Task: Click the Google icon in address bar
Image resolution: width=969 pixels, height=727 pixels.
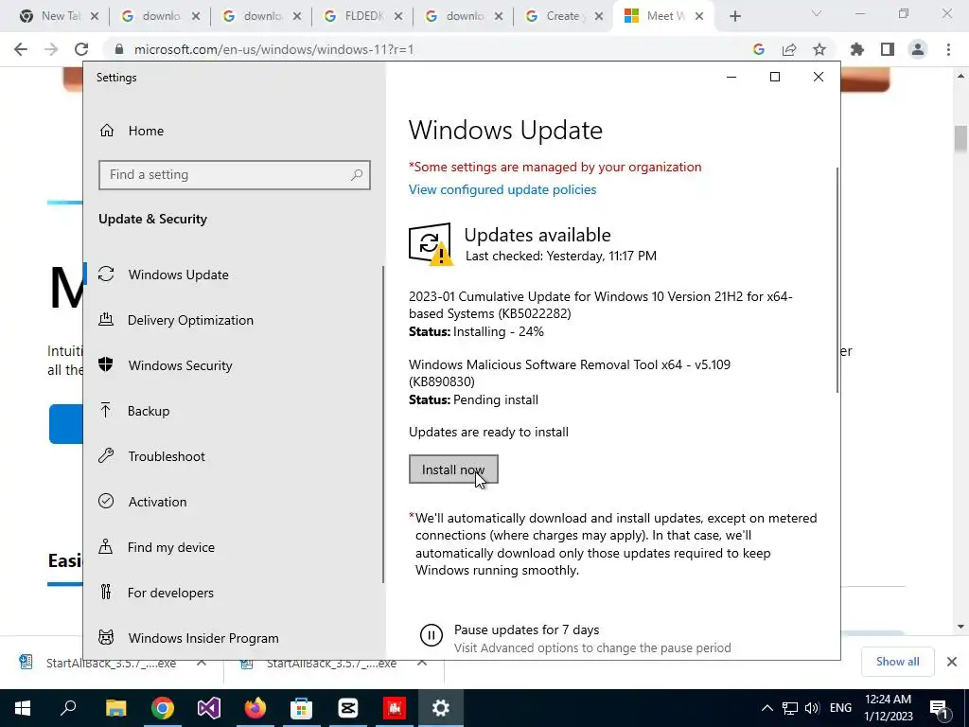Action: click(759, 49)
